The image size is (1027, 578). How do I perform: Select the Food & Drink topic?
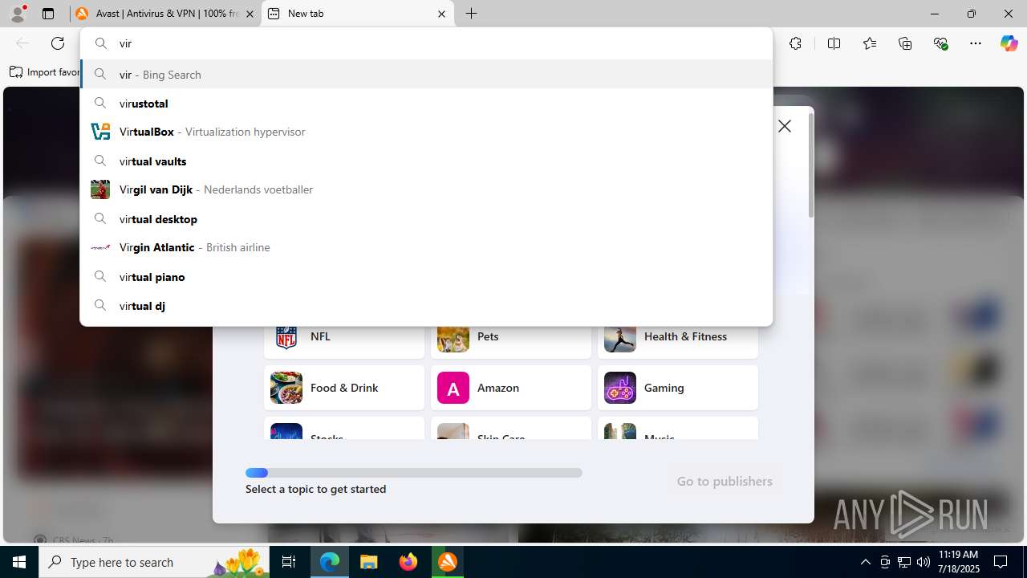(344, 388)
